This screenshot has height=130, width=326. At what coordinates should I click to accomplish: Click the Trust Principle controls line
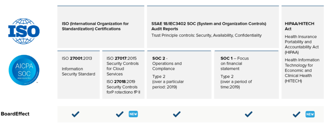[206, 35]
